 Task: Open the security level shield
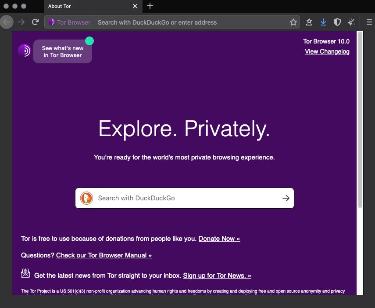pyautogui.click(x=337, y=22)
